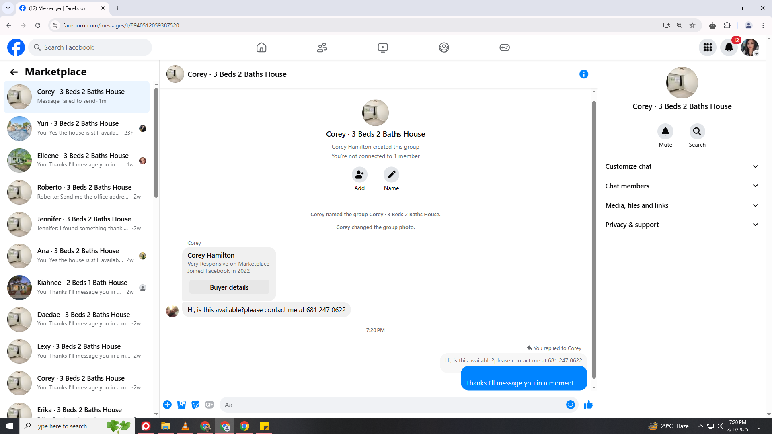Click in the Search Facebook field
This screenshot has height=434, width=772.
(x=90, y=47)
